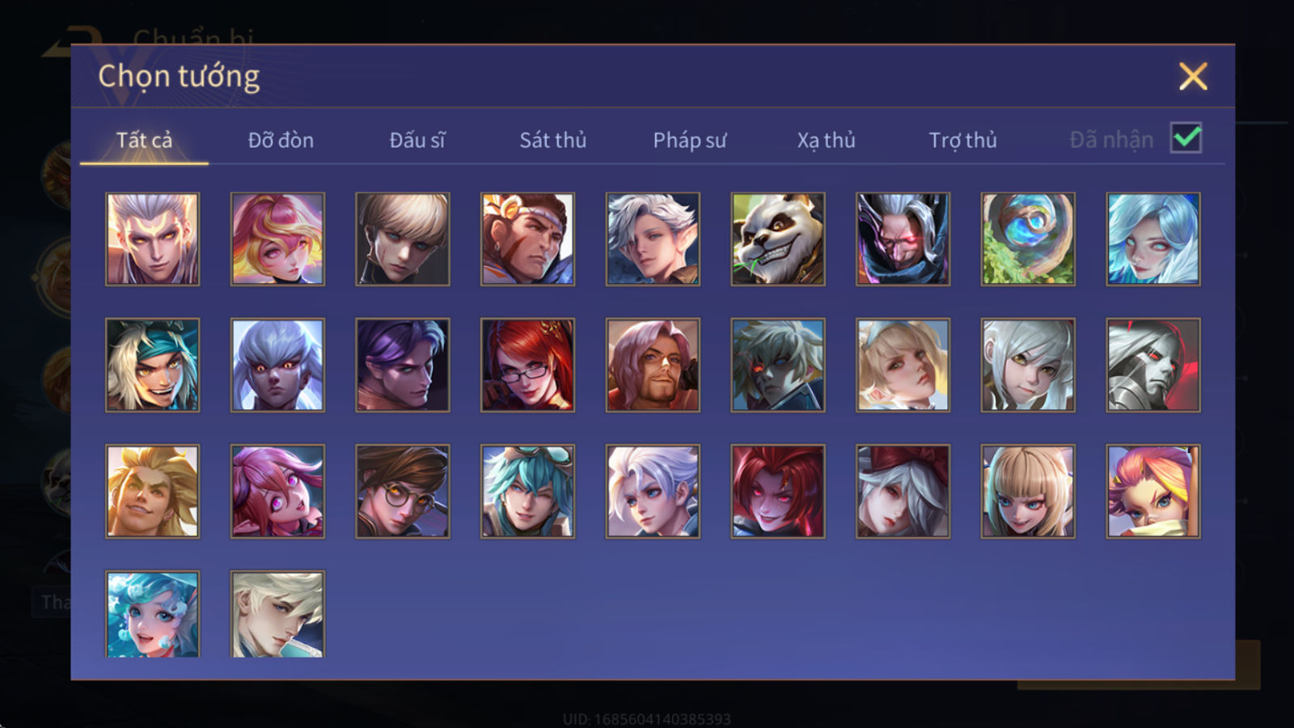
Task: Toggle the Đã nhận checkbox
Action: point(1186,138)
